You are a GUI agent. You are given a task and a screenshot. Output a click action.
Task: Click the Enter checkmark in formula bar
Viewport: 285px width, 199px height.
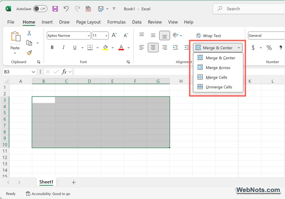56,72
